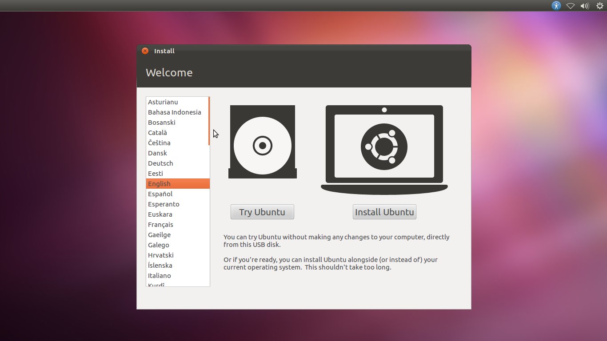Open the accessibility menu in top panel

[x=556, y=6]
